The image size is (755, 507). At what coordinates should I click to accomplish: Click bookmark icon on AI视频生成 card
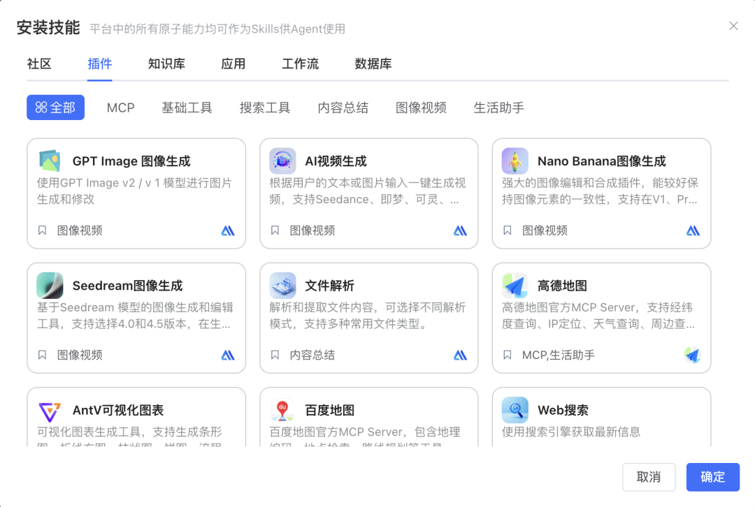click(x=275, y=230)
